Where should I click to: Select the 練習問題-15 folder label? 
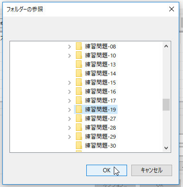(x=101, y=83)
